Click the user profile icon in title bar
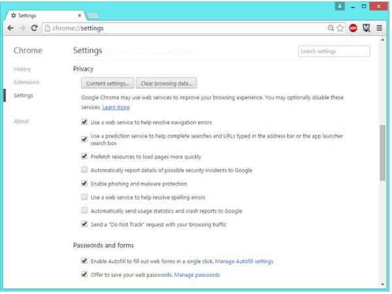392x294 pixels. point(340,7)
